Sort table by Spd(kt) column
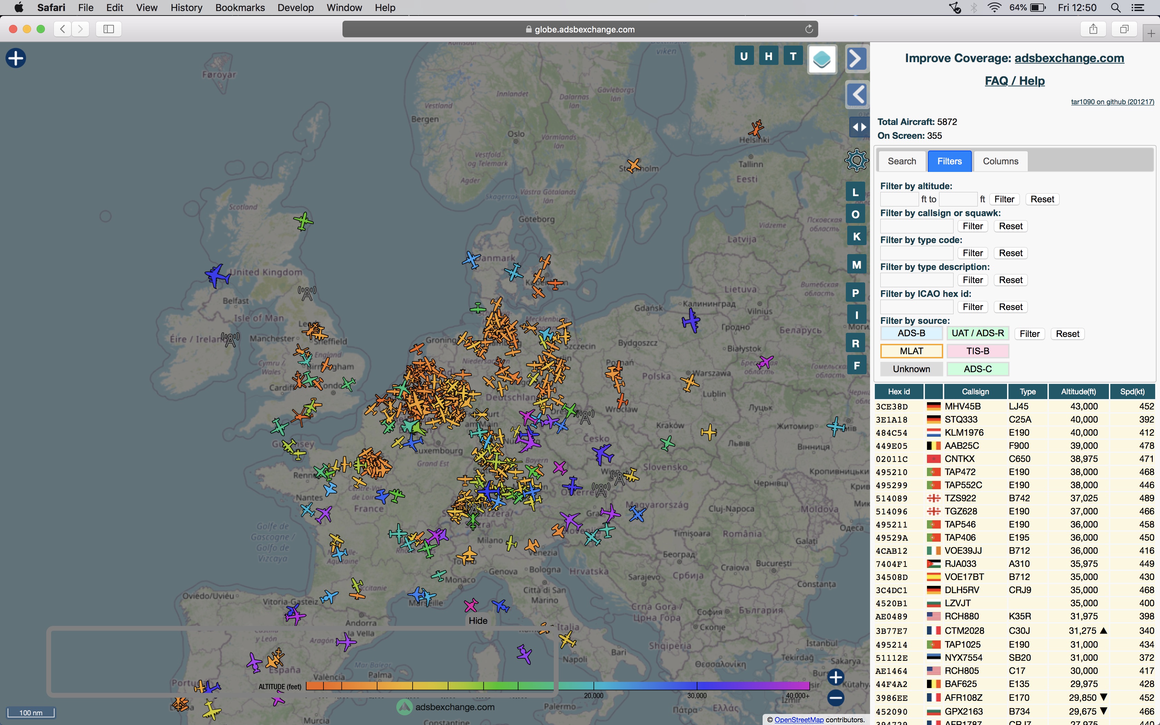Viewport: 1160px width, 725px height. pyautogui.click(x=1132, y=391)
